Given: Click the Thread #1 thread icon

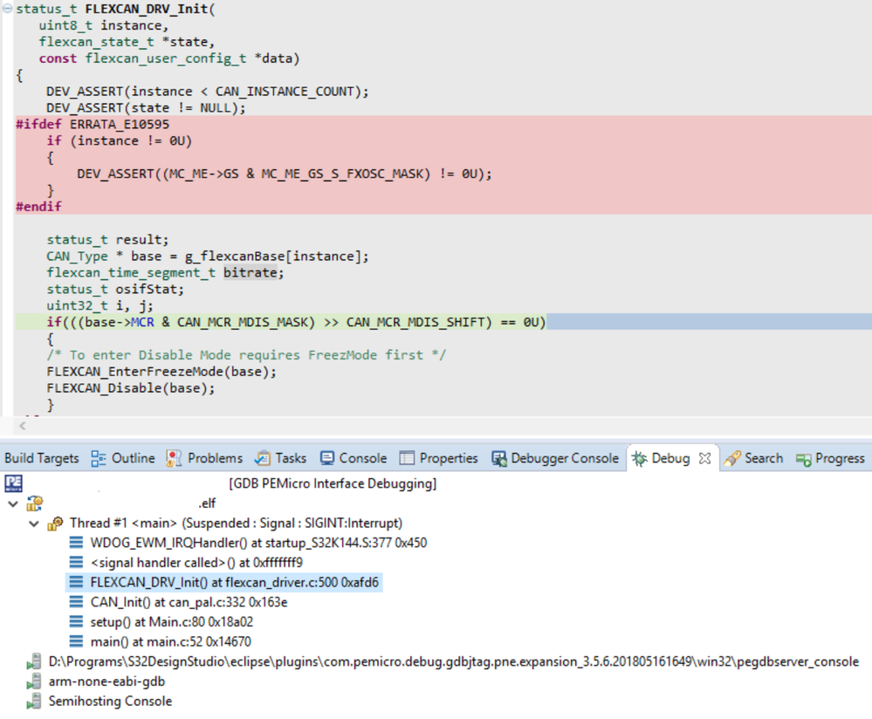Looking at the screenshot, I should [x=55, y=524].
